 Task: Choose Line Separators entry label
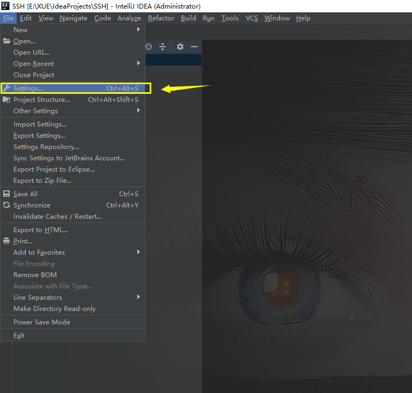pyautogui.click(x=38, y=298)
